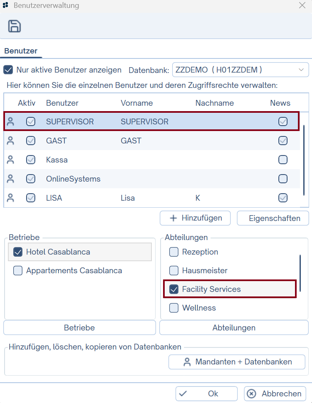Click the user icon beside SUPERVISOR
312x403 pixels.
point(11,122)
